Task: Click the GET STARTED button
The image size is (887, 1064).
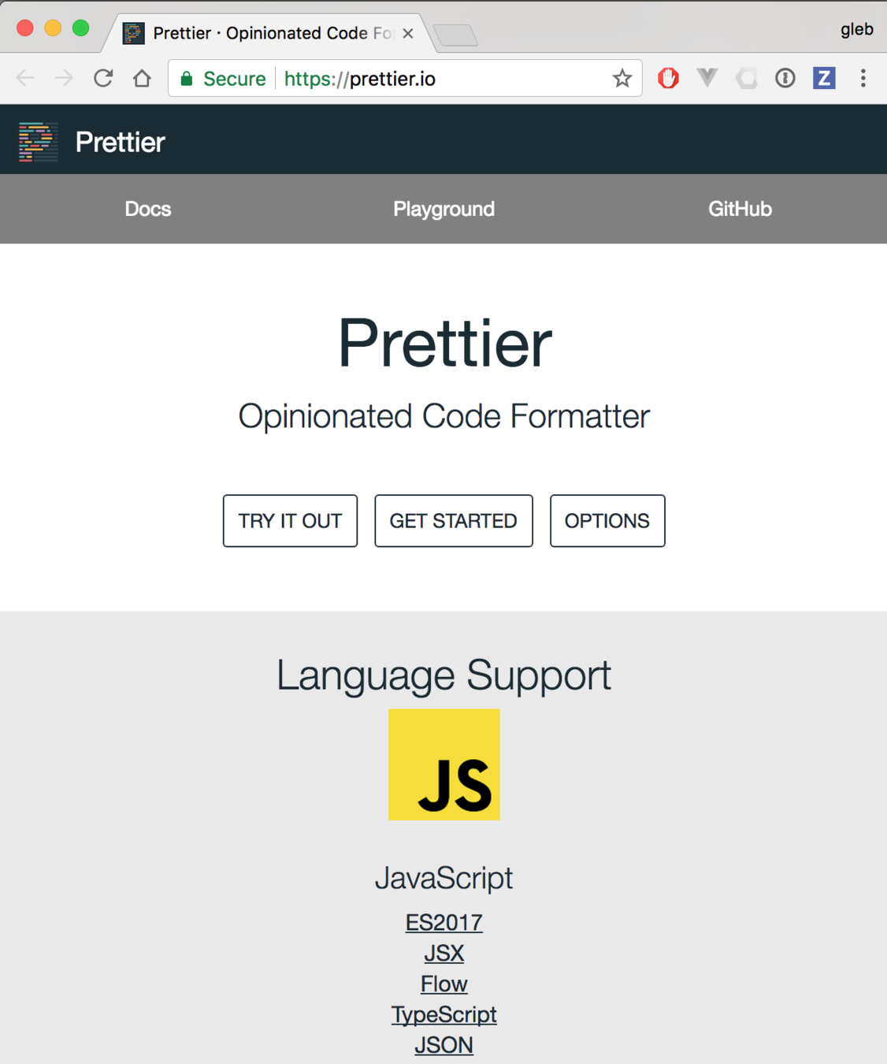Action: click(454, 521)
